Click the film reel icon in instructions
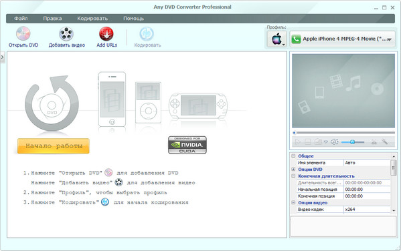The width and height of the screenshot is (401, 251). [118, 182]
